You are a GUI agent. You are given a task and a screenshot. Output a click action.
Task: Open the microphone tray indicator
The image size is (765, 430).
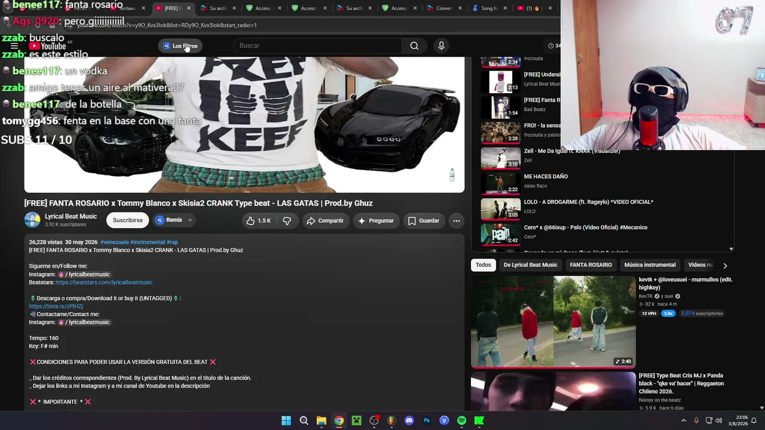coord(696,420)
